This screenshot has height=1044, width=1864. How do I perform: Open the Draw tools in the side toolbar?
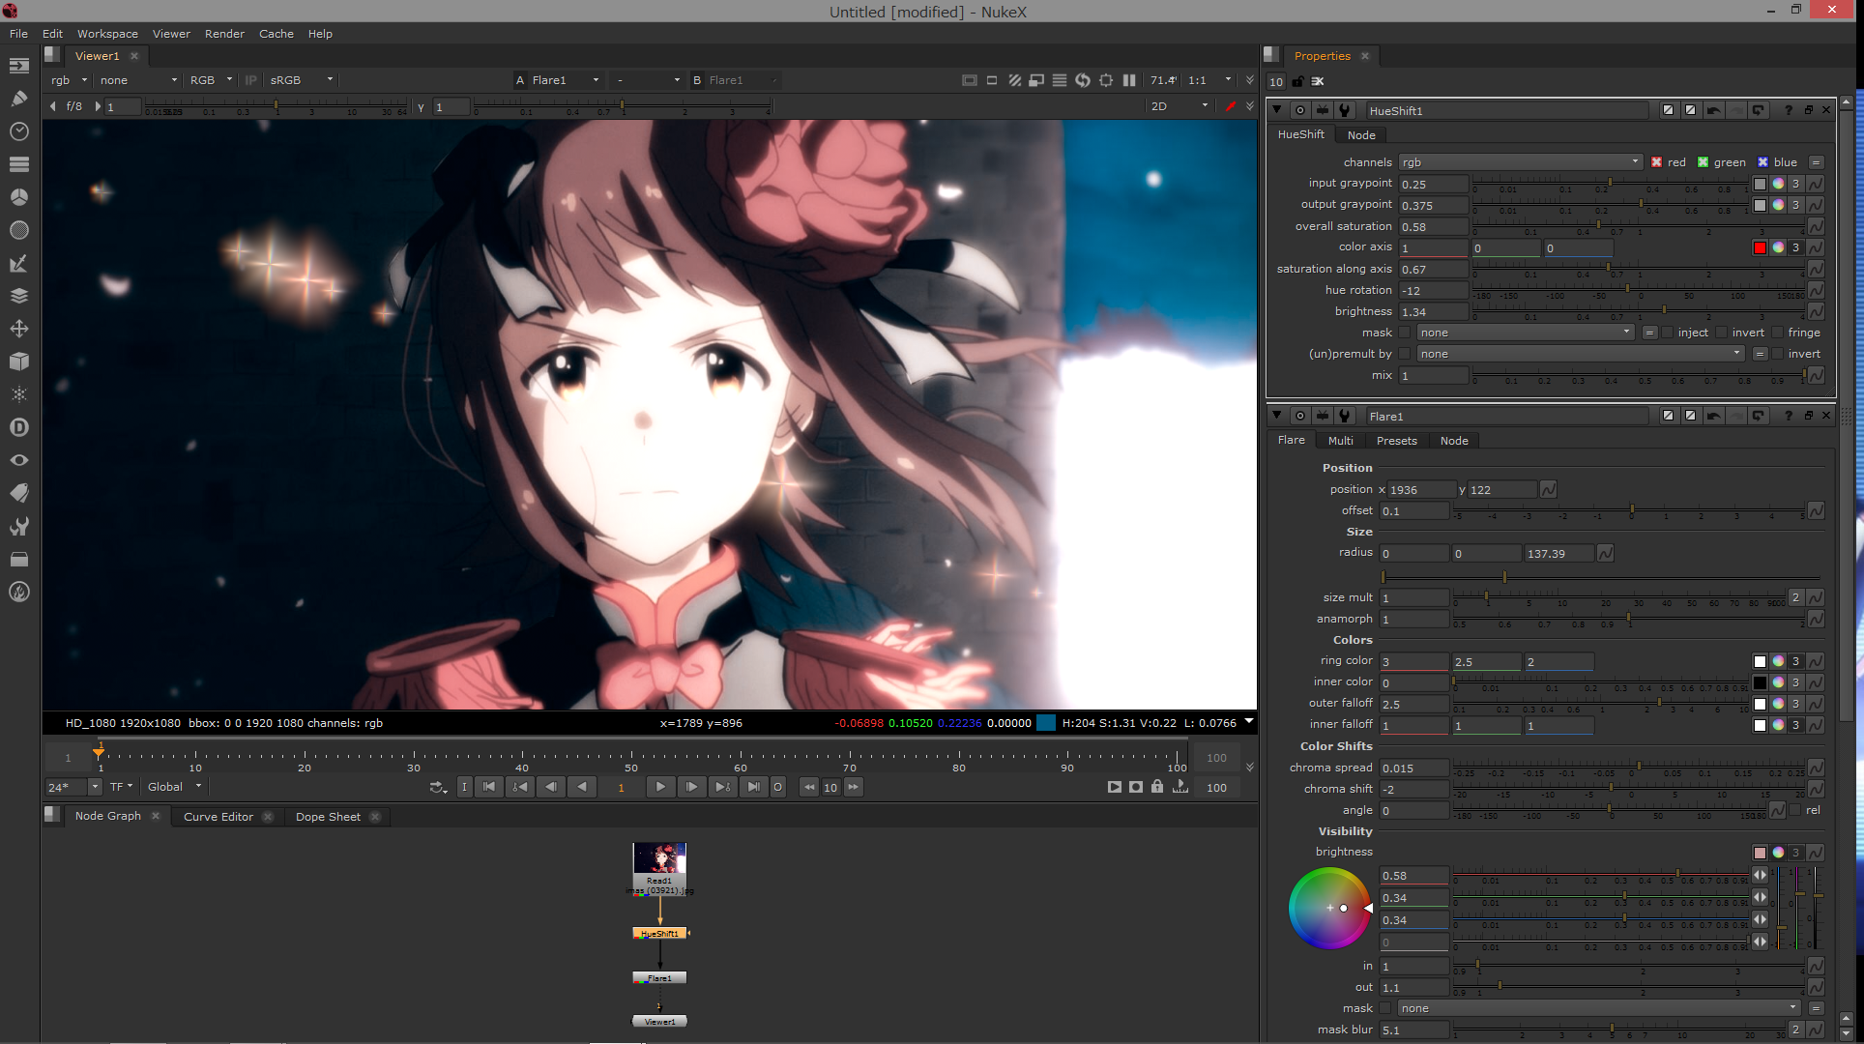(x=18, y=98)
